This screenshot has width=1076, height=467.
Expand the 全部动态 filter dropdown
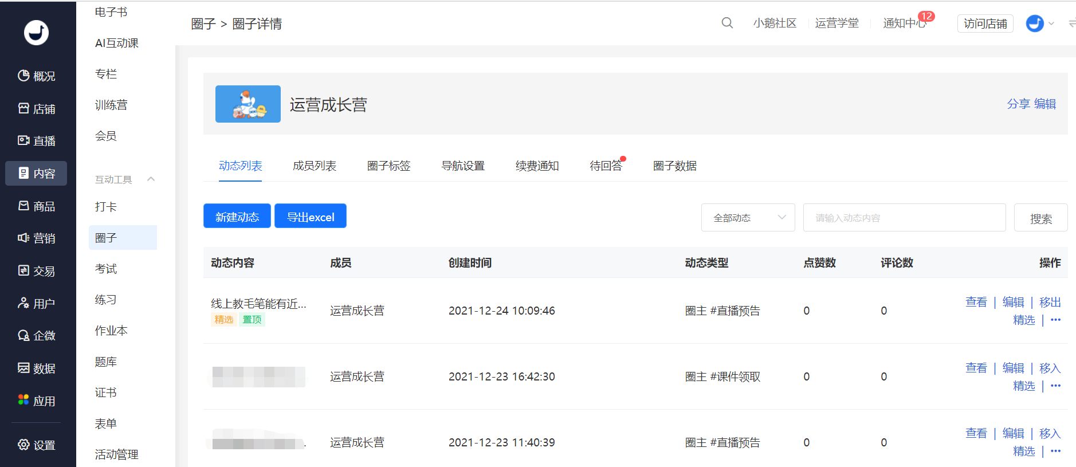[x=748, y=218]
